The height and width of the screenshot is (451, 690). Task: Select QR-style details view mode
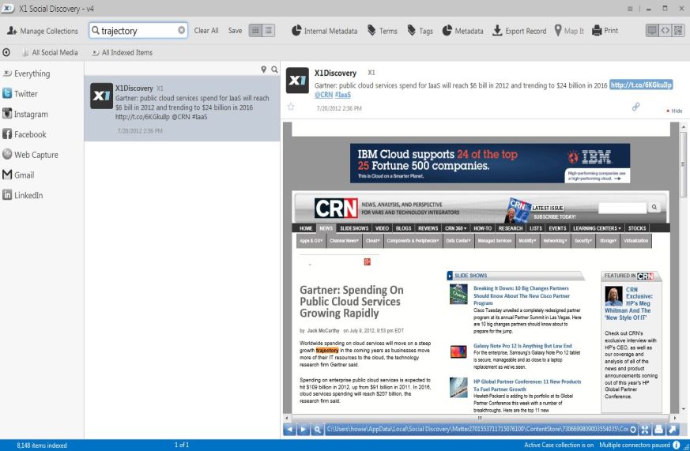point(678,30)
